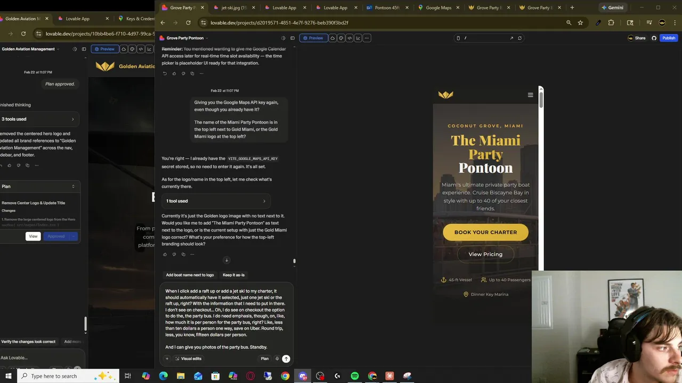Toggle Preview mode in front window
Image resolution: width=682 pixels, height=383 pixels.
(313, 38)
